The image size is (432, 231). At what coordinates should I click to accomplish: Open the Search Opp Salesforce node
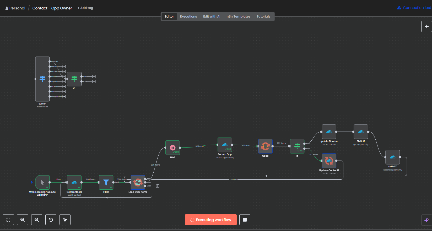(225, 145)
